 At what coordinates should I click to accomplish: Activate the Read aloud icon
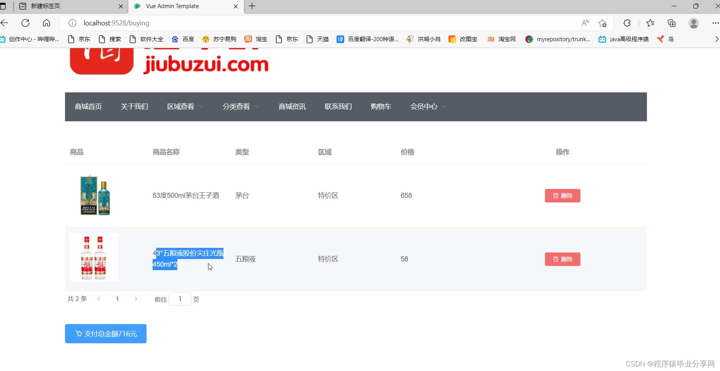585,23
